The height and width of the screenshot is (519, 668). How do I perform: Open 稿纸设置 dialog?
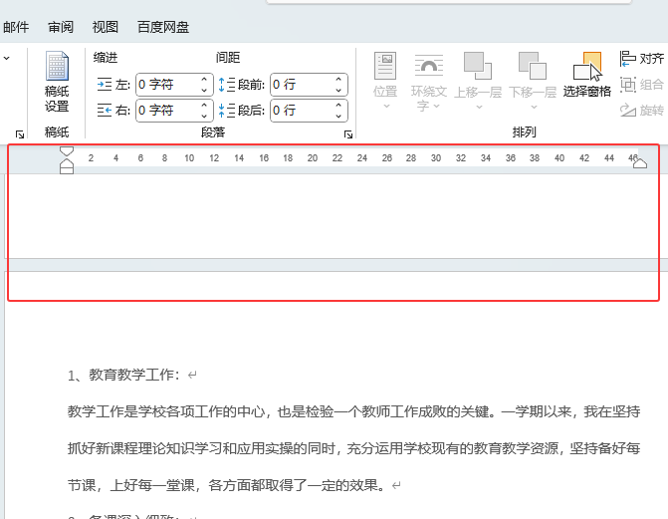[x=57, y=82]
